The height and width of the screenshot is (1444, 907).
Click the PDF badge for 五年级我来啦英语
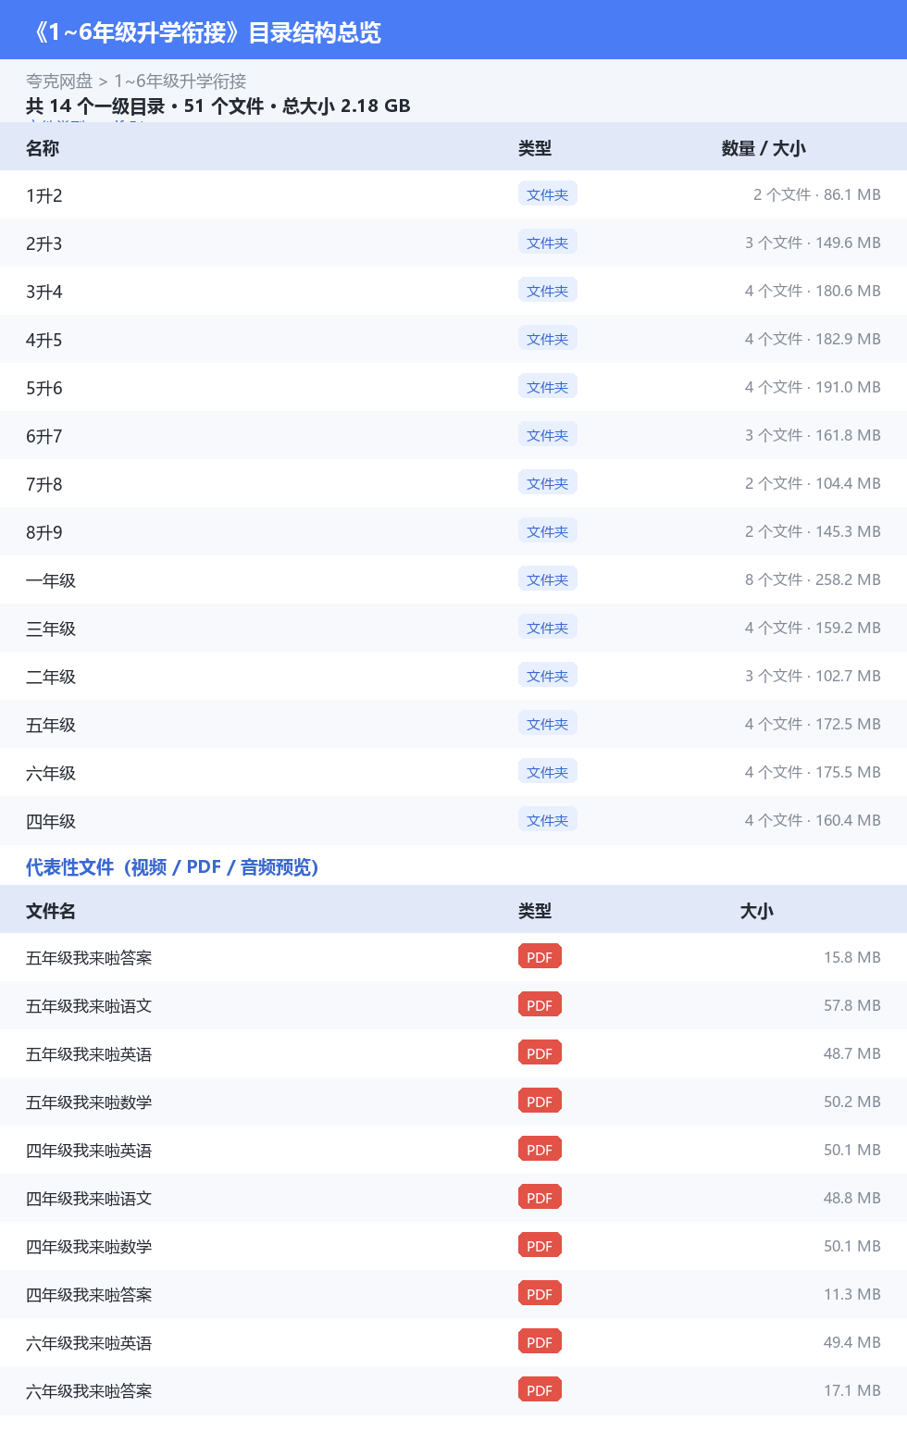point(540,1052)
